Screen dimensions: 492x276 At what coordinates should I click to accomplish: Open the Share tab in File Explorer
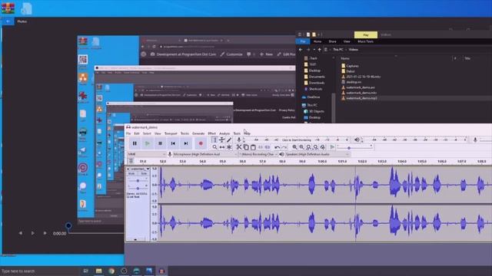332,41
